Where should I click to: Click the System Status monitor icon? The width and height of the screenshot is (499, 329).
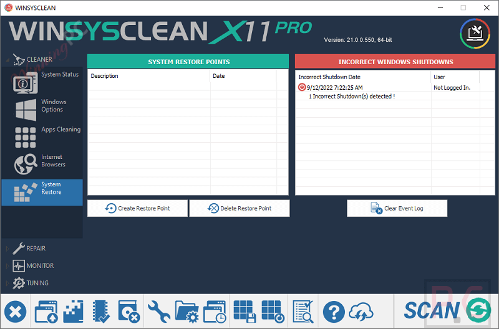pos(26,82)
